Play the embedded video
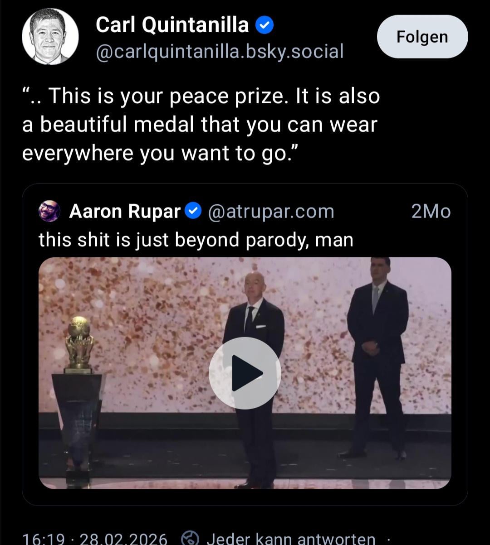The width and height of the screenshot is (490, 545). (245, 373)
